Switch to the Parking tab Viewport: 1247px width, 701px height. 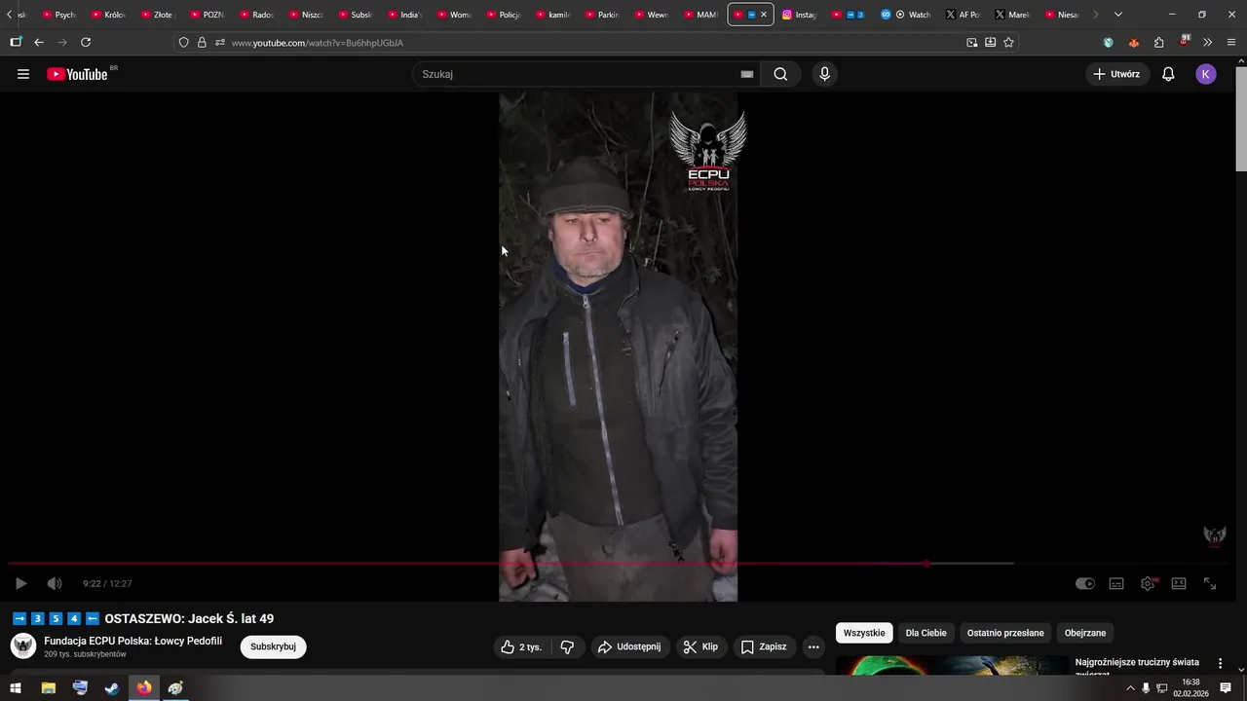(x=602, y=15)
